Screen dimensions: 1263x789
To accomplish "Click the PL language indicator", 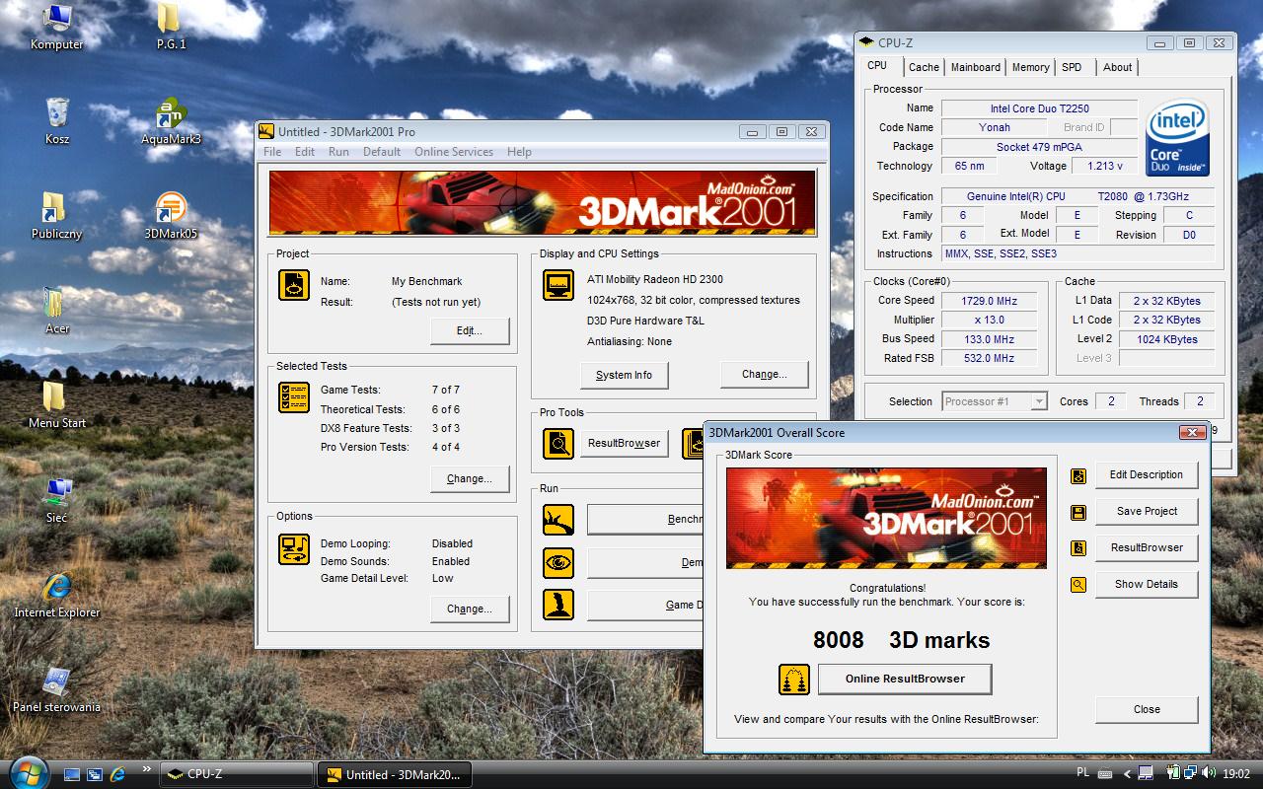I will click(x=1082, y=774).
